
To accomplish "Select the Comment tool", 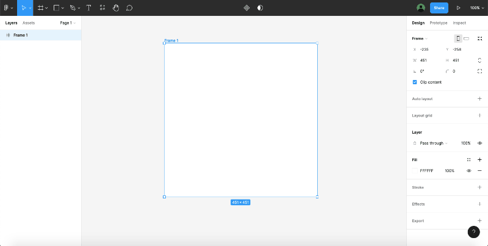I will click(x=129, y=8).
